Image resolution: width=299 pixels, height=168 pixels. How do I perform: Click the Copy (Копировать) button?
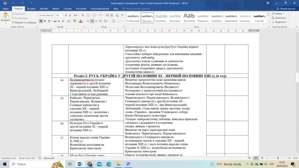coord(20,18)
